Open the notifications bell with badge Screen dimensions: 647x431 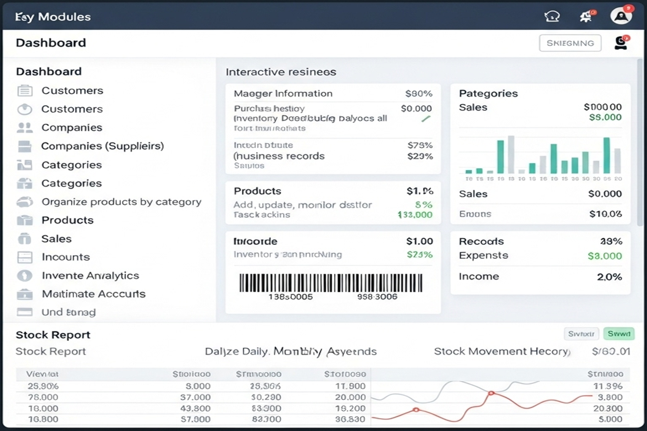point(586,16)
